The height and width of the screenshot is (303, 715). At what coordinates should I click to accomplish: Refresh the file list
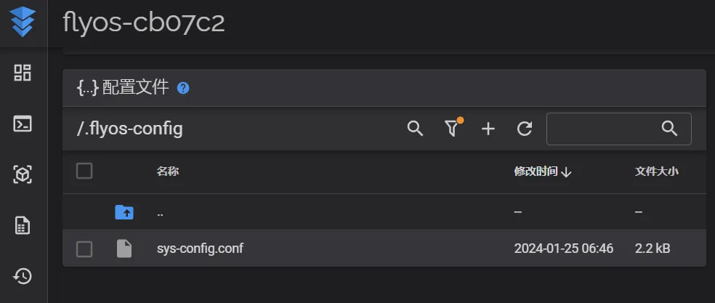(x=525, y=129)
